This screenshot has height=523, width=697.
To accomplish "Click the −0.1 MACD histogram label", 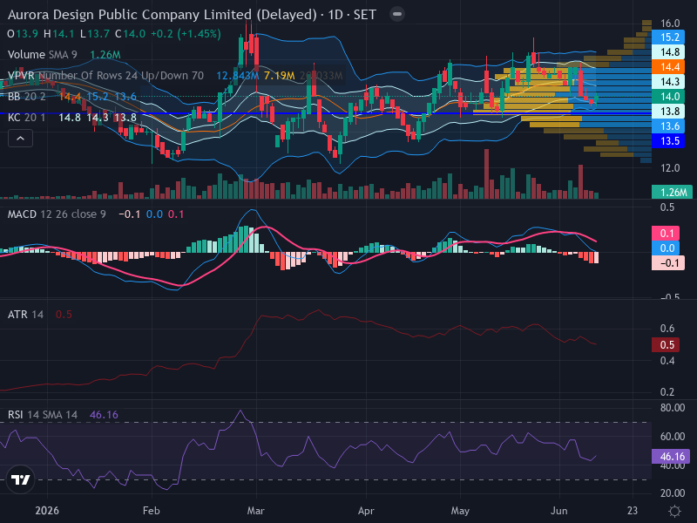I will tap(668, 263).
